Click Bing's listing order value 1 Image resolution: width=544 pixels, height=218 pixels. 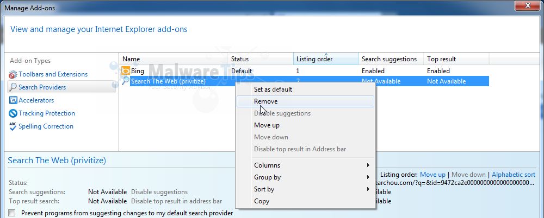tap(298, 71)
